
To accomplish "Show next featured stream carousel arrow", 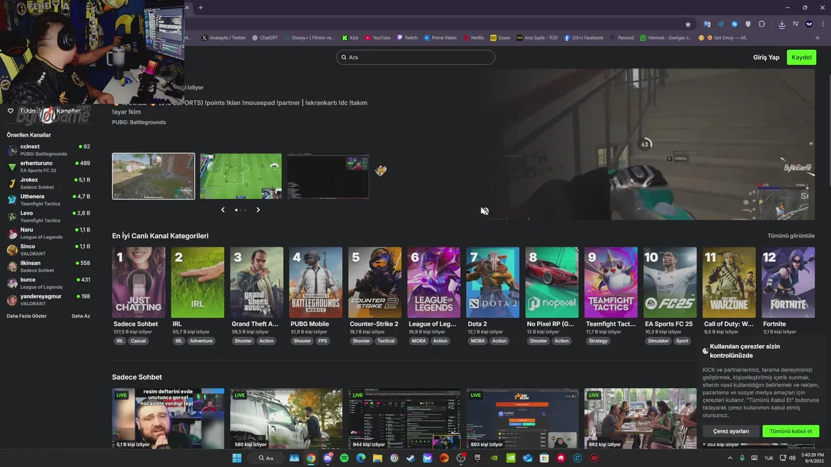I will [x=258, y=210].
